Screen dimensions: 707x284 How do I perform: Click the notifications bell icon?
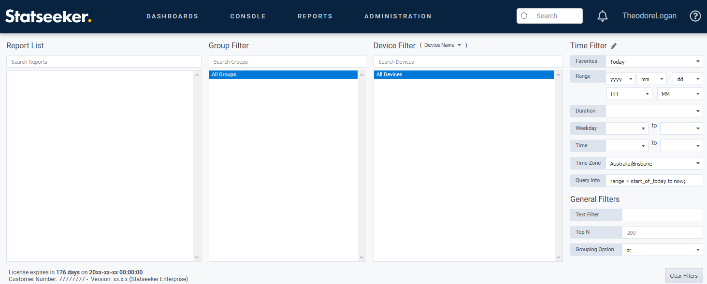pyautogui.click(x=602, y=16)
